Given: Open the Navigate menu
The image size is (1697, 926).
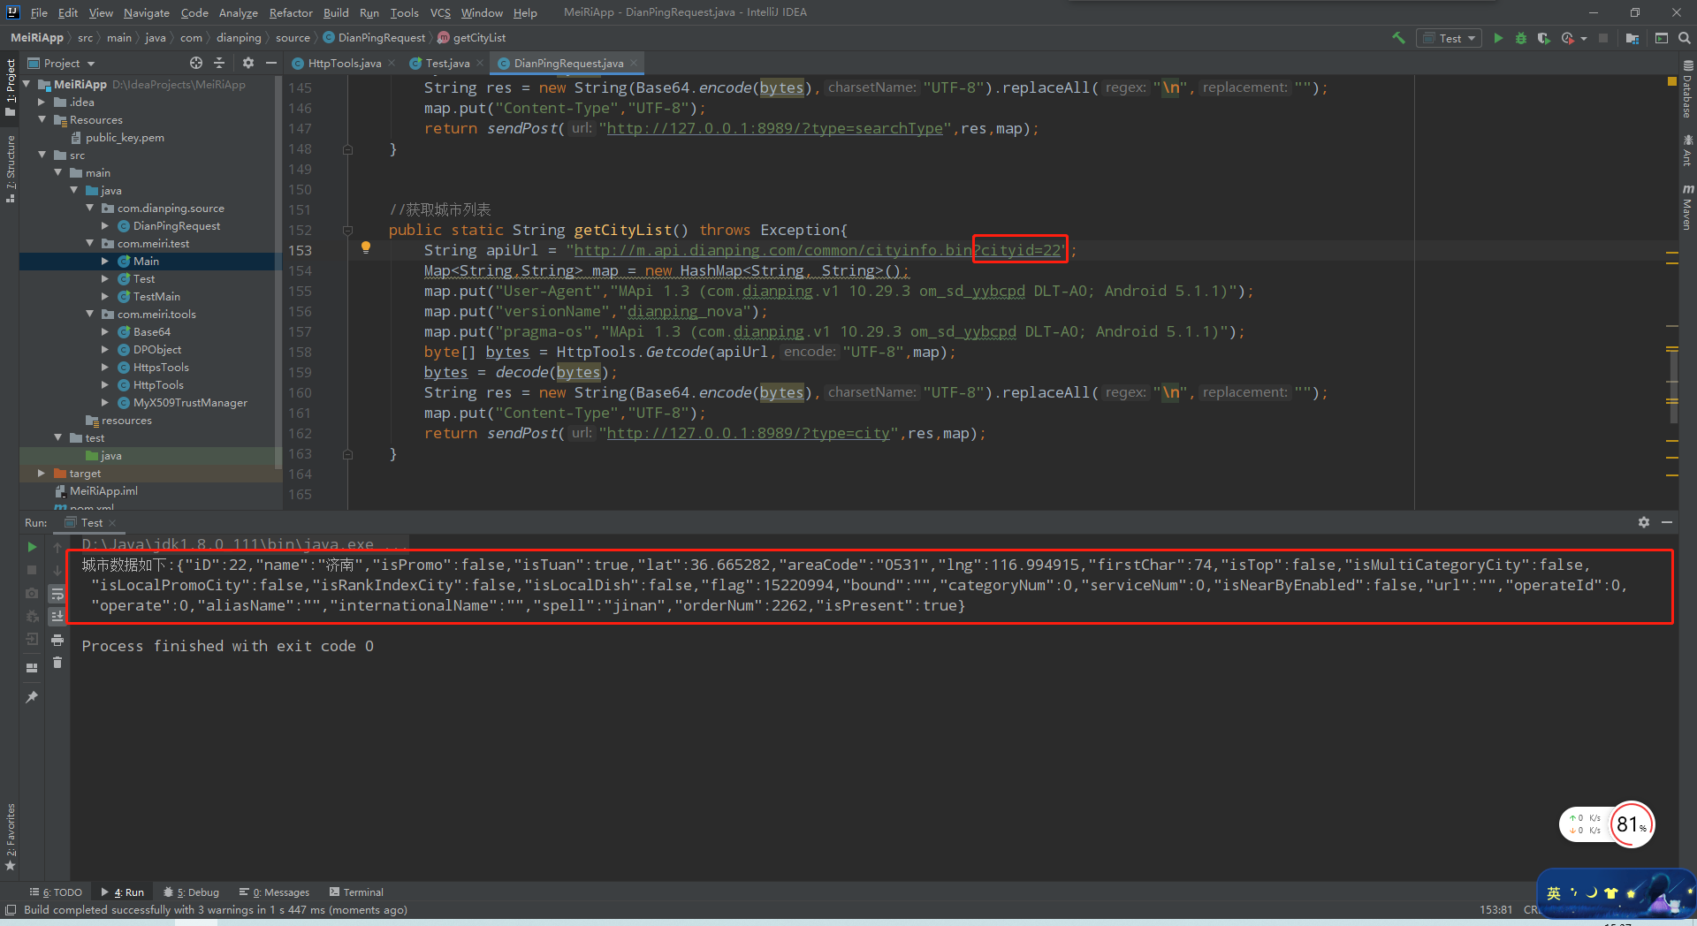Looking at the screenshot, I should (146, 12).
